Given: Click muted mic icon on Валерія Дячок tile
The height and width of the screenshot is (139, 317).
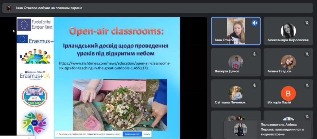Looking at the screenshot, I should pos(254,54).
